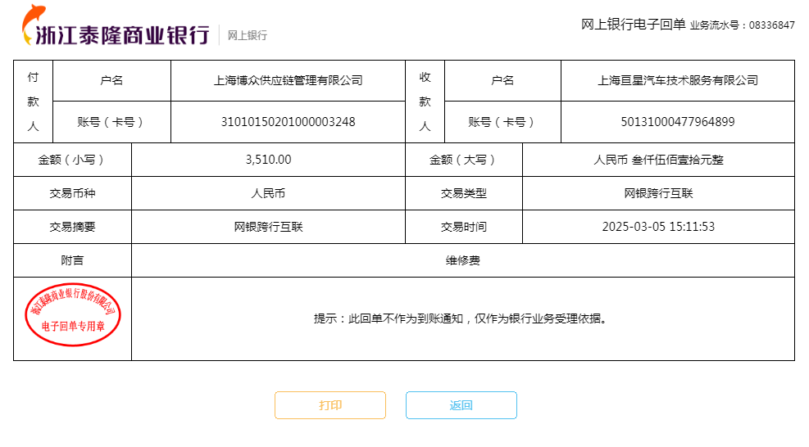This screenshot has height=447, width=809.
Task: Click the 提示 notice text in the footer row
Action: pyautogui.click(x=462, y=318)
